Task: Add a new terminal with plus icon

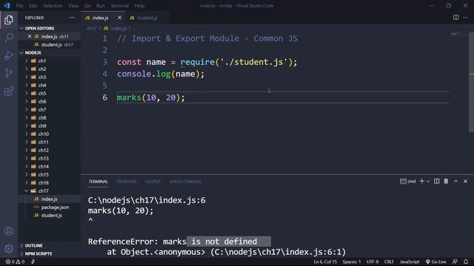Action: click(421, 181)
